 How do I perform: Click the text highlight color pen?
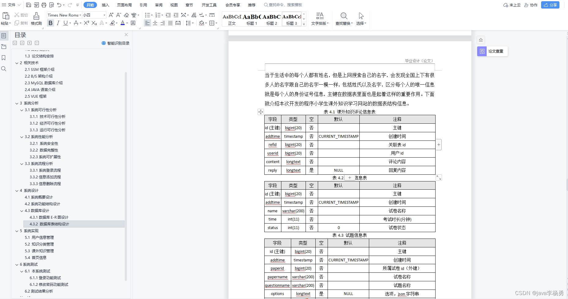point(113,23)
